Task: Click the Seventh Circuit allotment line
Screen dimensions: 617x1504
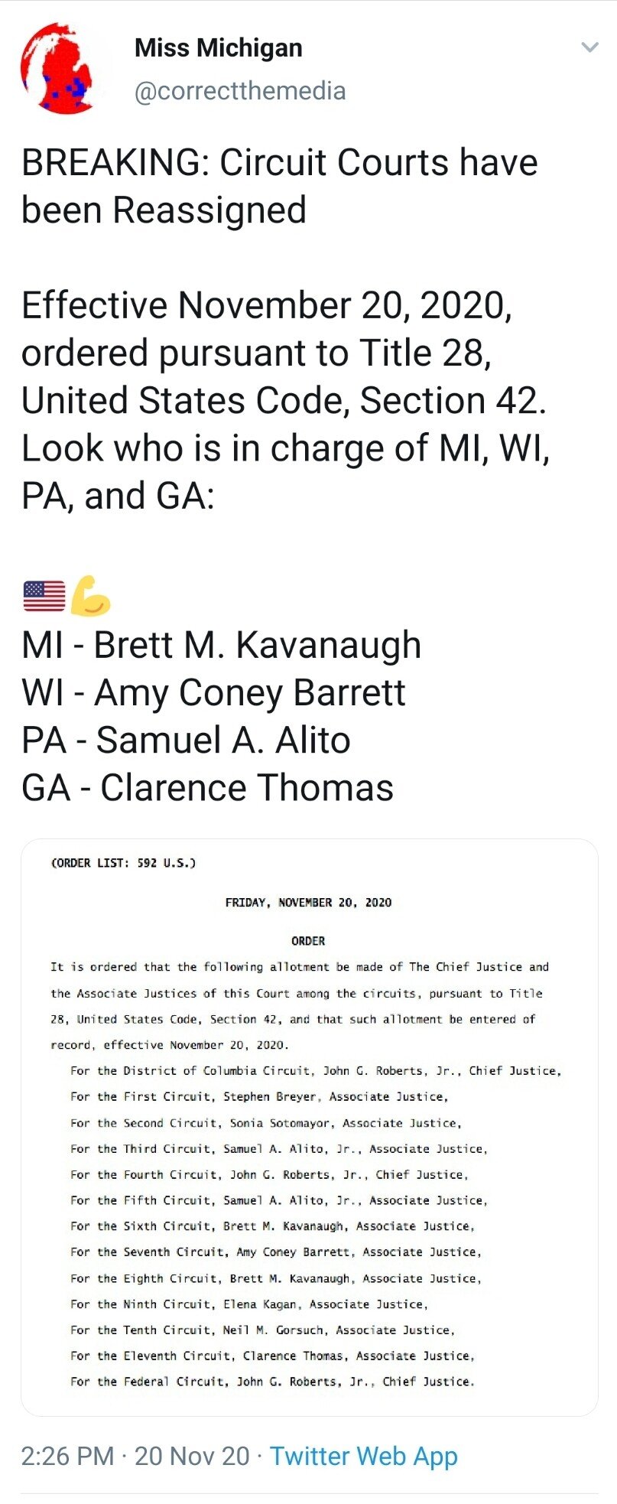Action: [275, 1252]
